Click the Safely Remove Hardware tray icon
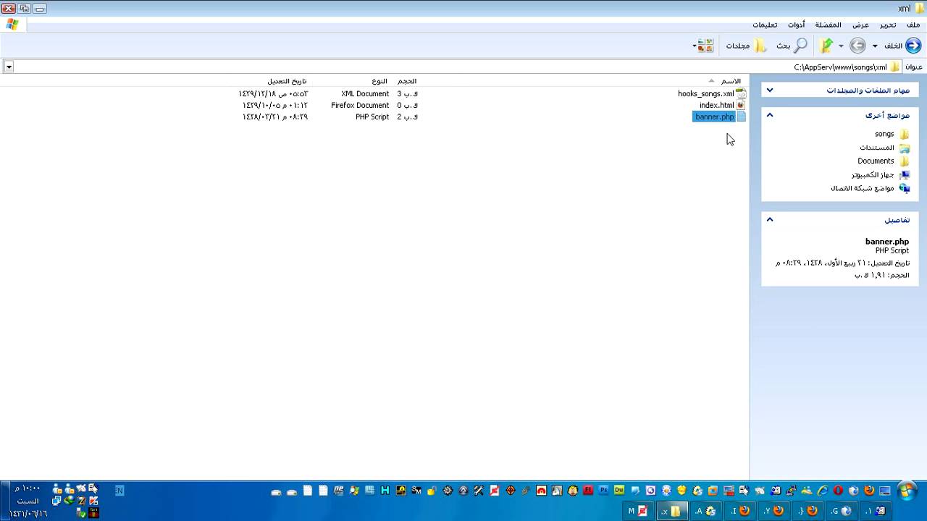 click(x=80, y=513)
